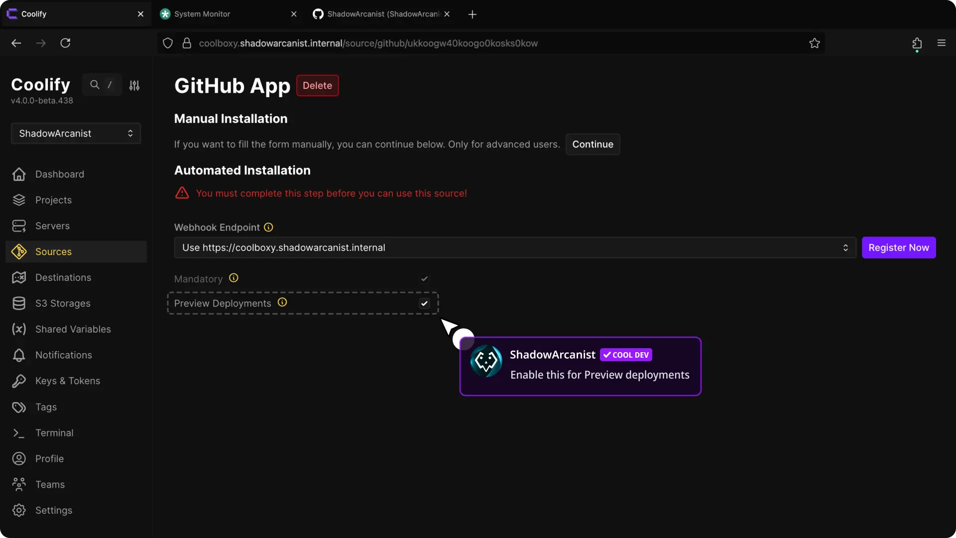Switch to the System Monitor tab

coord(202,14)
